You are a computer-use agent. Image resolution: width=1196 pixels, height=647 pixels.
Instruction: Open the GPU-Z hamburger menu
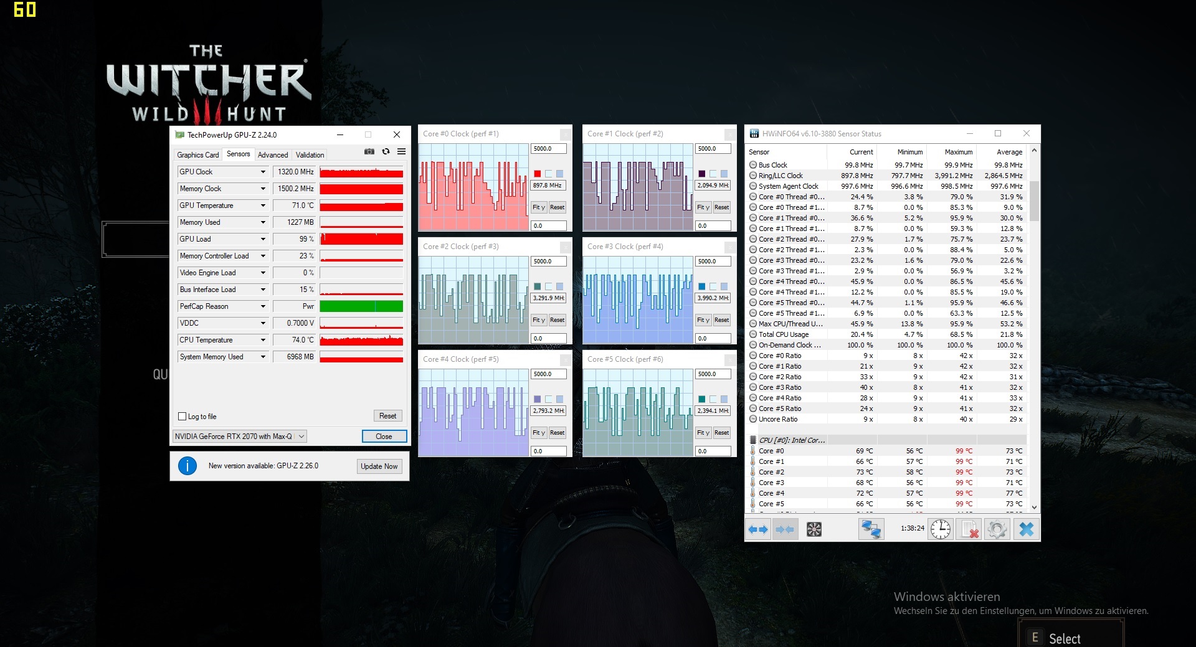(x=402, y=151)
